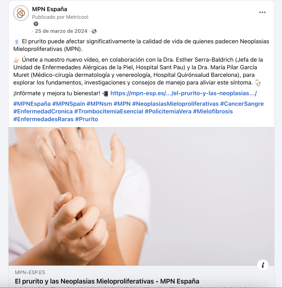Open the #PolicitemiaVera hashtag
The width and height of the screenshot is (282, 288).
coord(168,111)
